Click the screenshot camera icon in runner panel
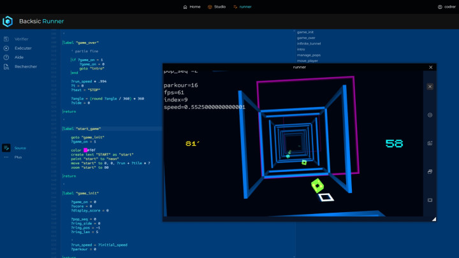 click(x=430, y=143)
